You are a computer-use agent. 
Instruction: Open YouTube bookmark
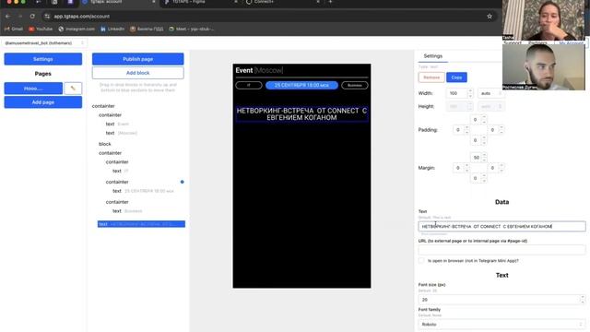41,29
